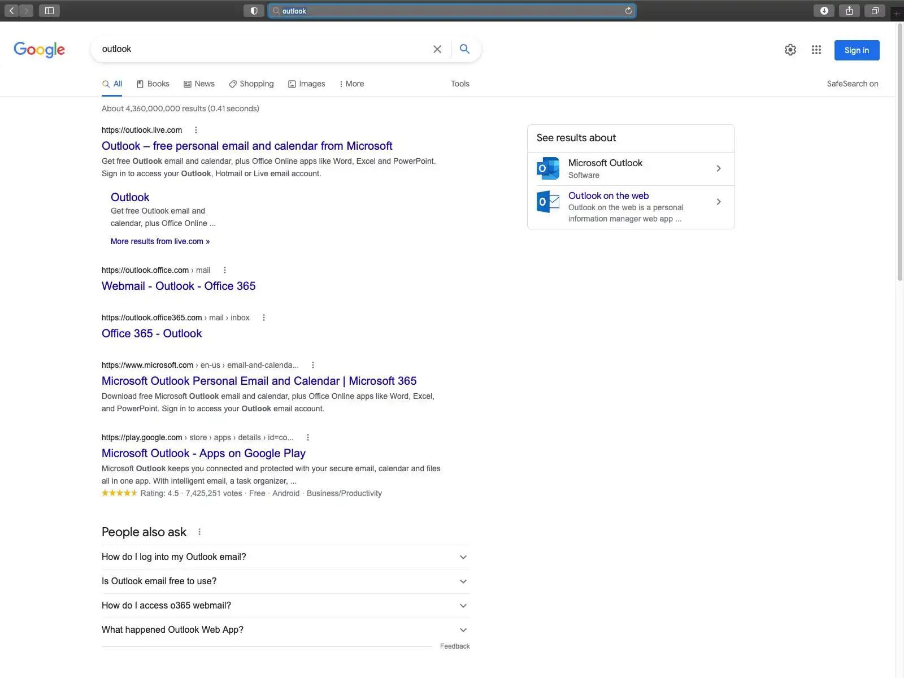Show Safari tab overview
The height and width of the screenshot is (678, 904).
875,11
